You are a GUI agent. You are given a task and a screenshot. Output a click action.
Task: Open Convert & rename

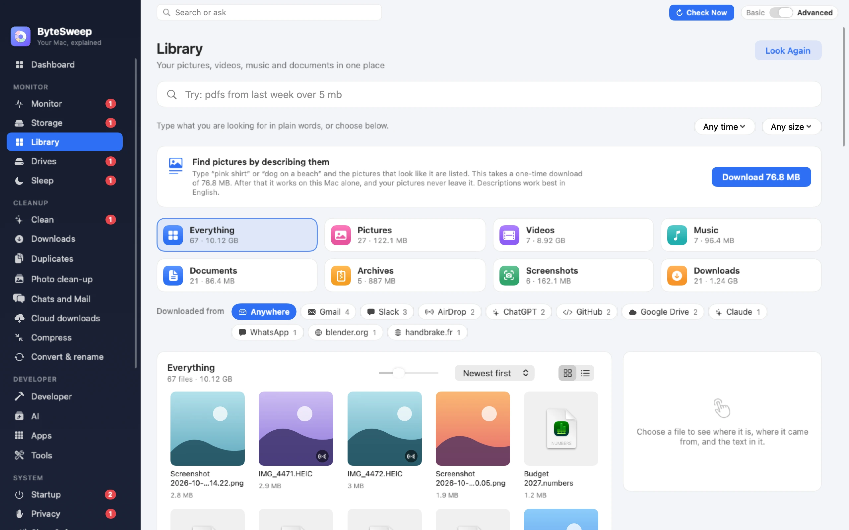(x=65, y=357)
